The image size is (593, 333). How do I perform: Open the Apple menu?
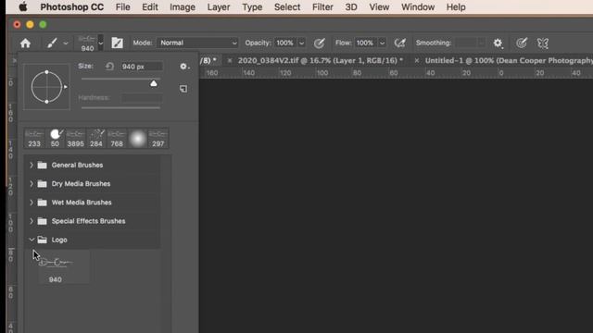pos(23,6)
